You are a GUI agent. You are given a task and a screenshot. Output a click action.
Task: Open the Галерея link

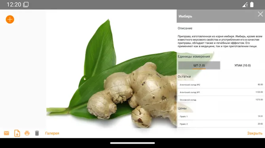[52, 133]
